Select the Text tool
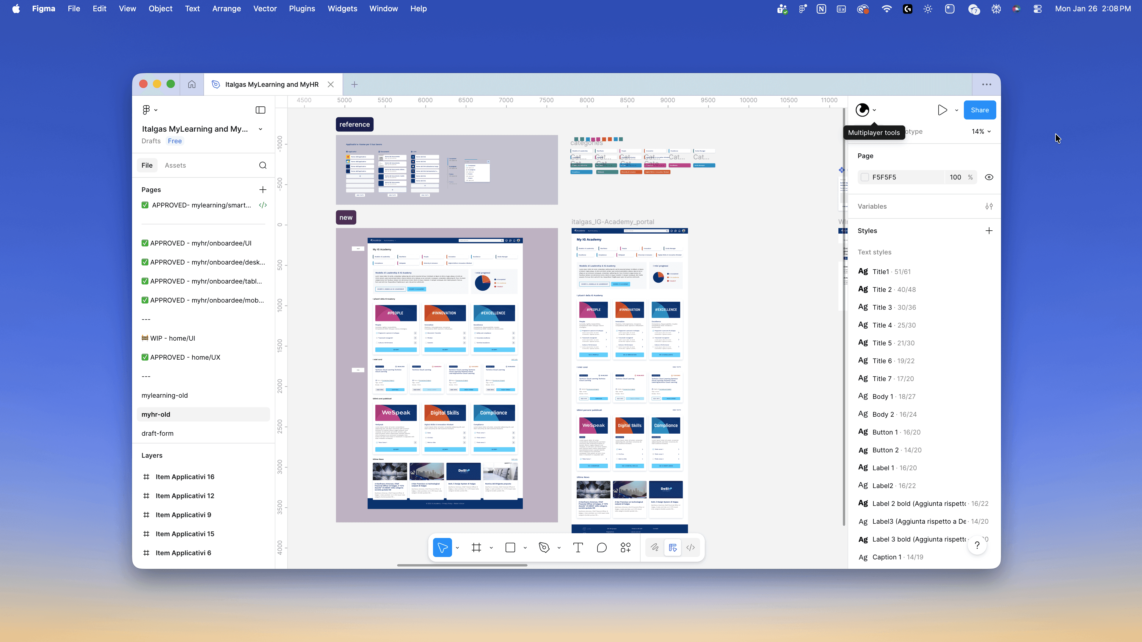This screenshot has height=642, width=1142. pyautogui.click(x=578, y=547)
